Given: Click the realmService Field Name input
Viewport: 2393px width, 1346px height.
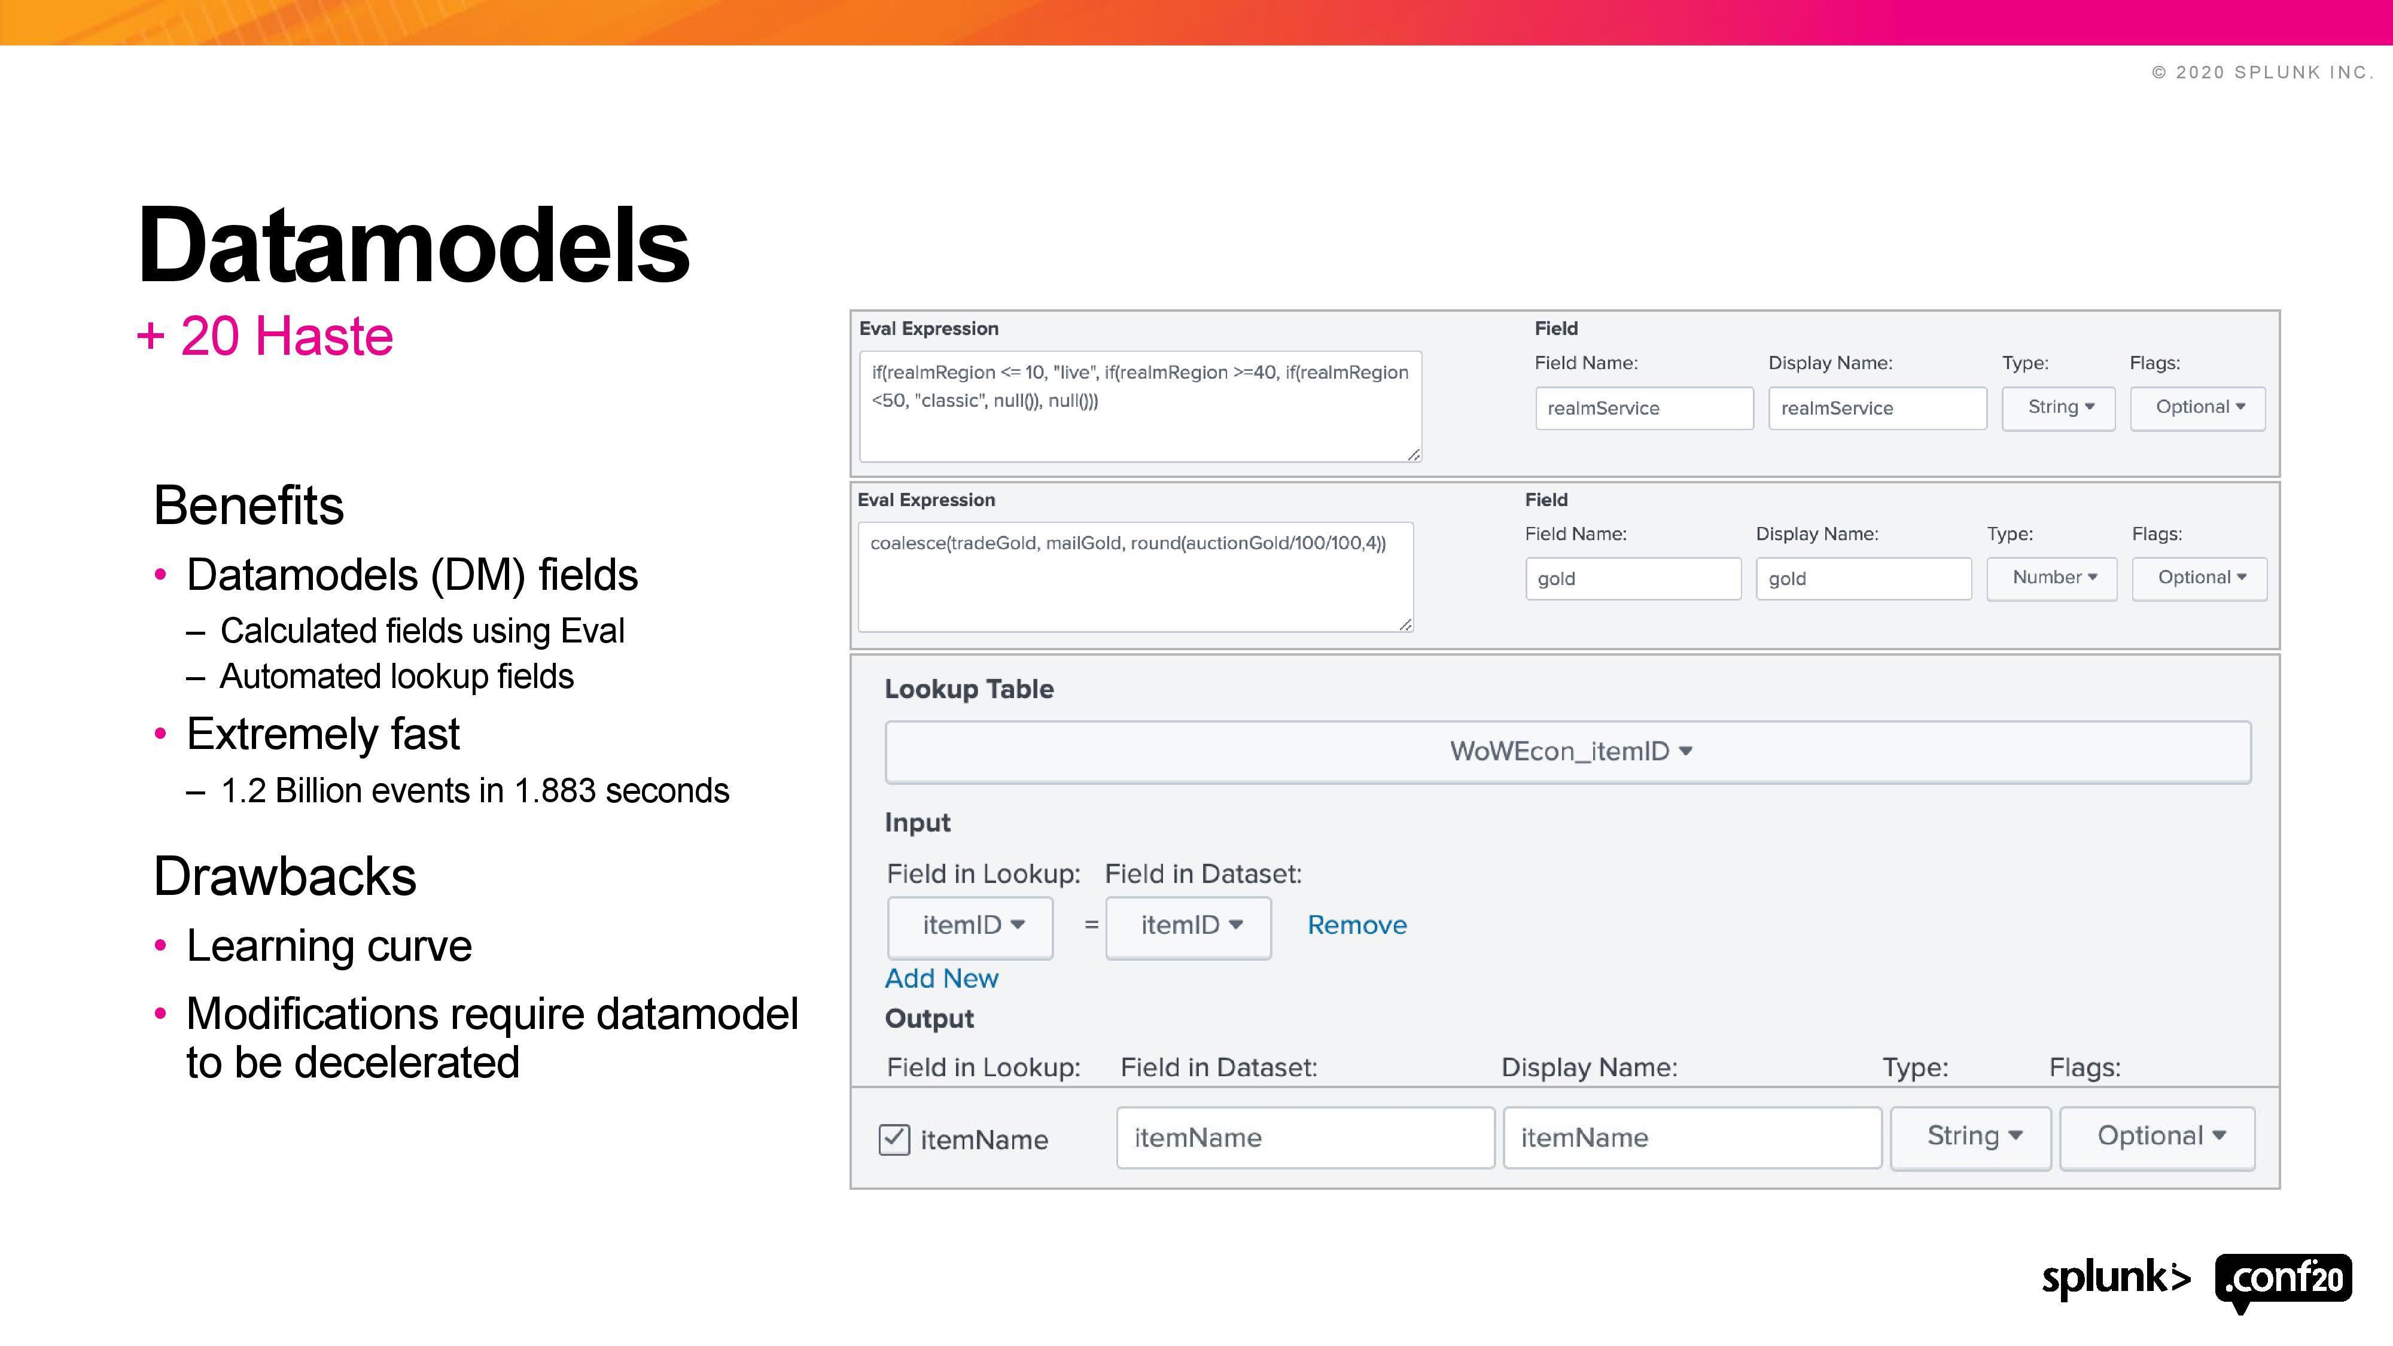Looking at the screenshot, I should 1643,409.
